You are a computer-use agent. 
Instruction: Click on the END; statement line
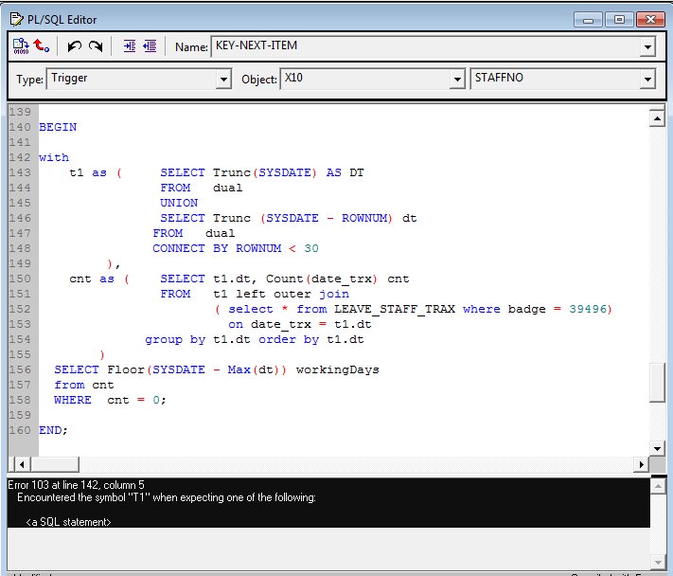[x=53, y=430]
